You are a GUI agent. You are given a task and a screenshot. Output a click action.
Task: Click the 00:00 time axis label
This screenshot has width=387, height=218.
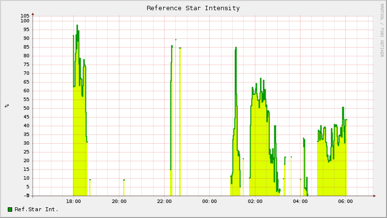[209, 201]
